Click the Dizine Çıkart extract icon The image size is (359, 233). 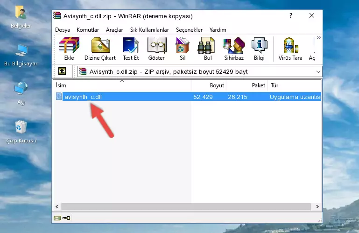point(100,45)
